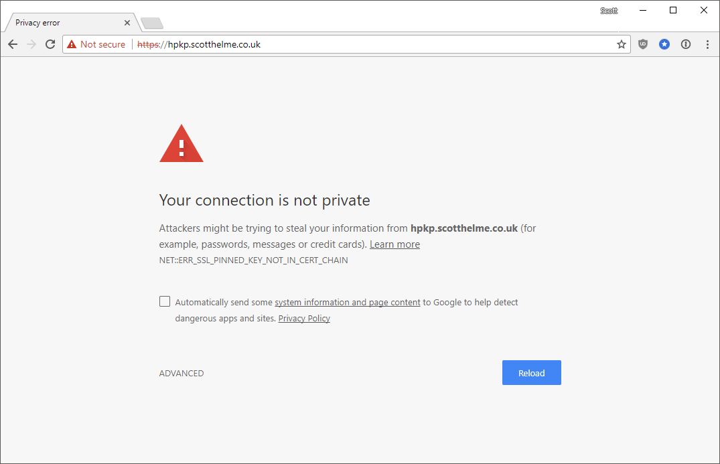Image resolution: width=720 pixels, height=464 pixels.
Task: Reload the page using the refresh icon
Action: (50, 44)
